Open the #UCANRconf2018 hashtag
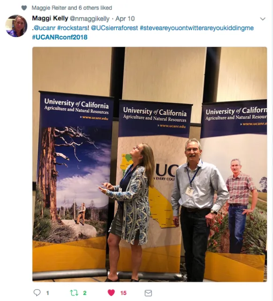Viewport: 273px width, 301px height. [x=60, y=37]
